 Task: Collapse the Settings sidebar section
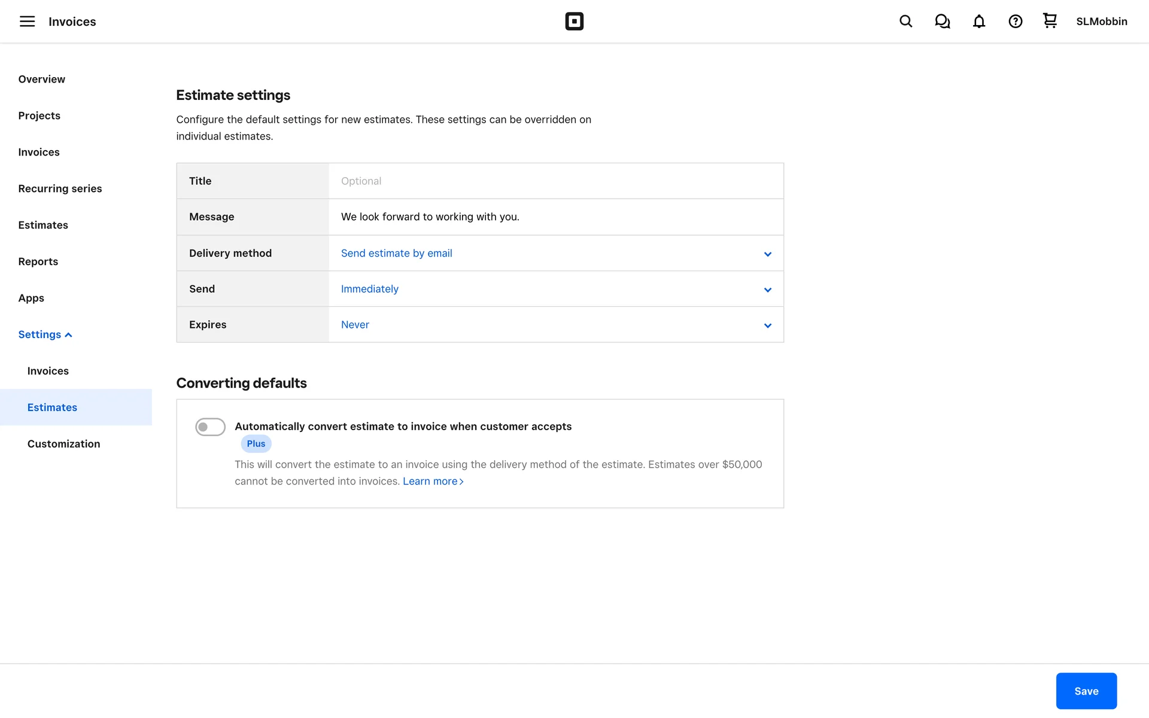45,334
